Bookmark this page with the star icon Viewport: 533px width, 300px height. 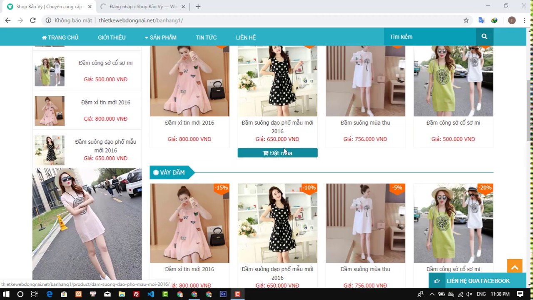[466, 20]
